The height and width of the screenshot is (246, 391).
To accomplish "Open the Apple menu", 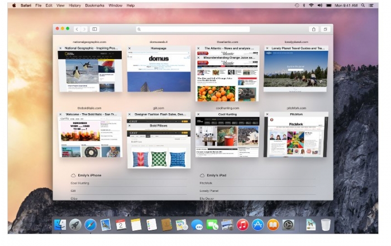I will pyautogui.click(x=14, y=5).
